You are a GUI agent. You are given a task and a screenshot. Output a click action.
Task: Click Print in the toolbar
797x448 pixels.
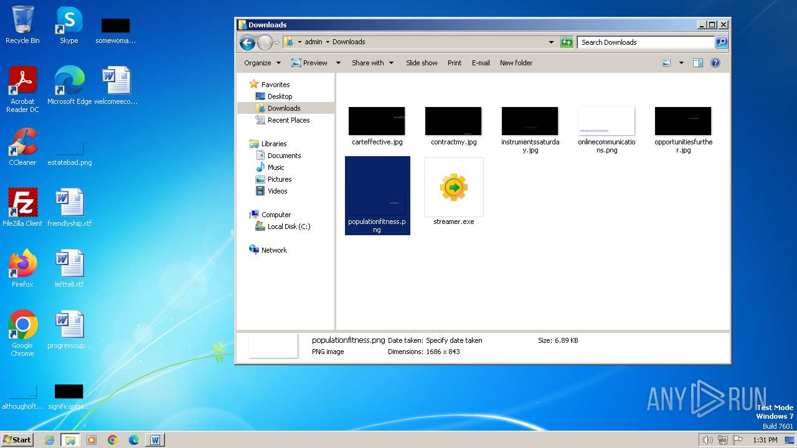point(455,63)
